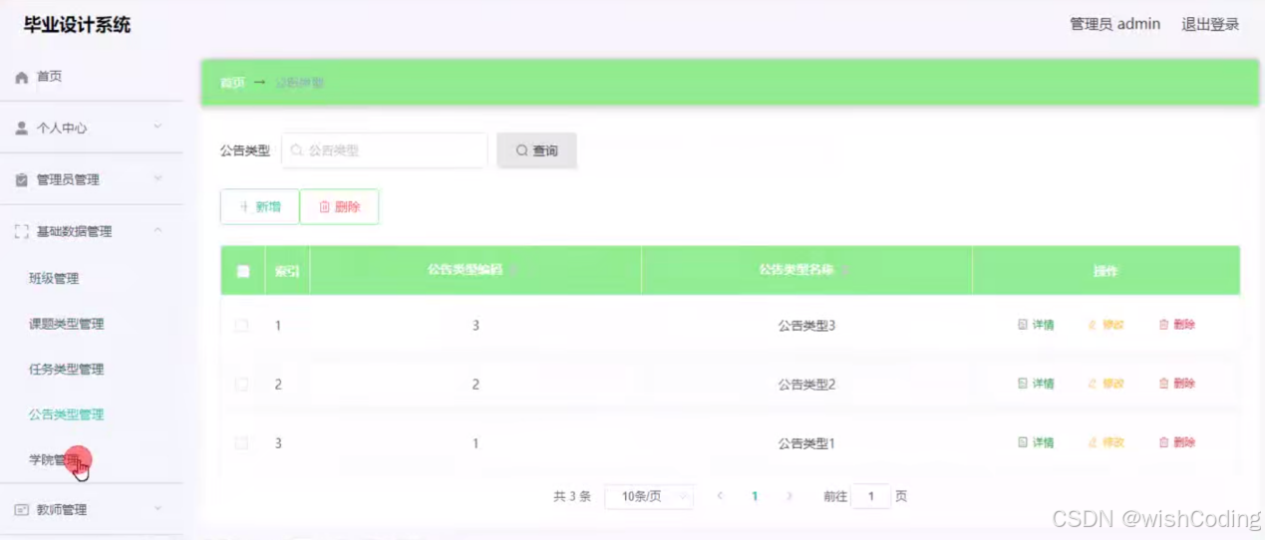Open 任务类型管理 submenu item
The height and width of the screenshot is (540, 1265).
(67, 370)
